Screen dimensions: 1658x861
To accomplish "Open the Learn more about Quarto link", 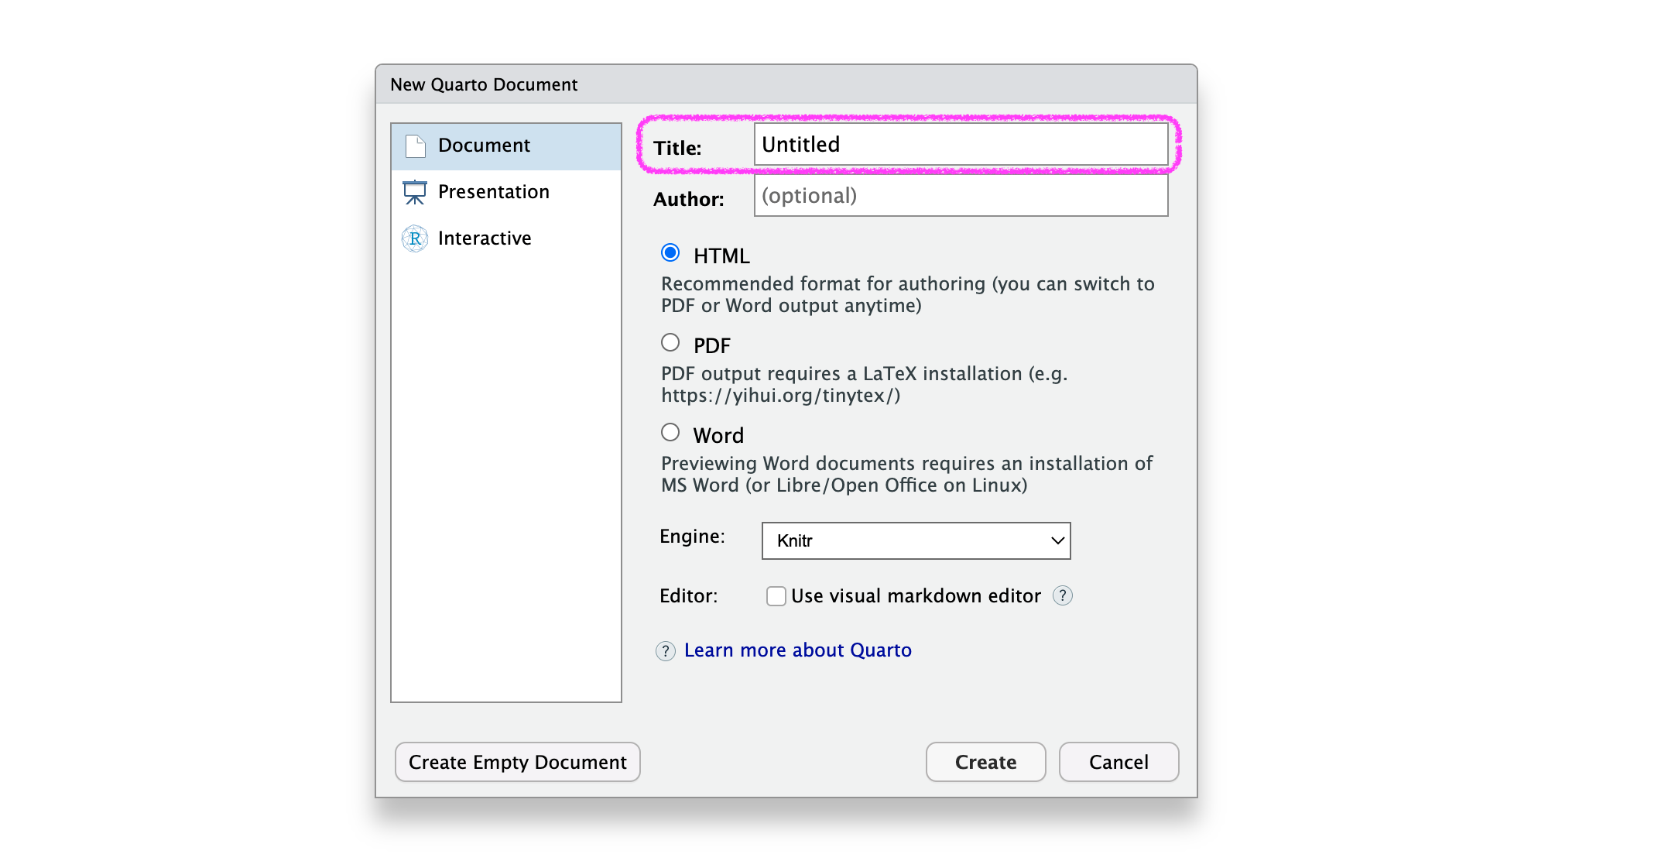I will 797,650.
